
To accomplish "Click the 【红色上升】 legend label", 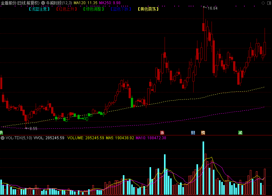I will tap(67, 9).
